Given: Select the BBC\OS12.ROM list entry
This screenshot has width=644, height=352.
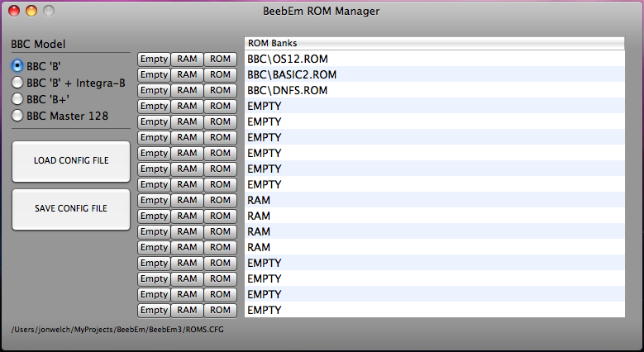Looking at the screenshot, I should pos(435,59).
